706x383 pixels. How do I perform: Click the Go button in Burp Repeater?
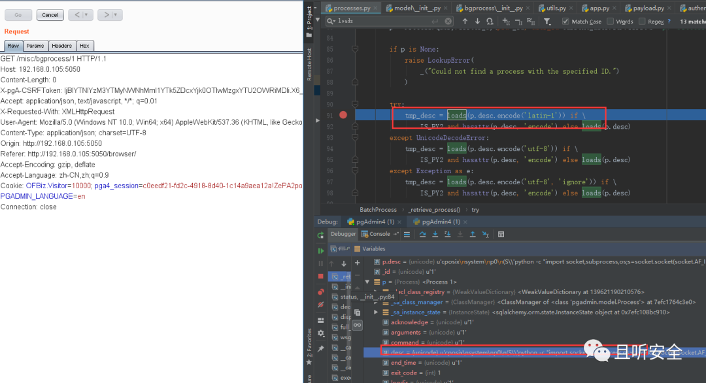(x=18, y=15)
